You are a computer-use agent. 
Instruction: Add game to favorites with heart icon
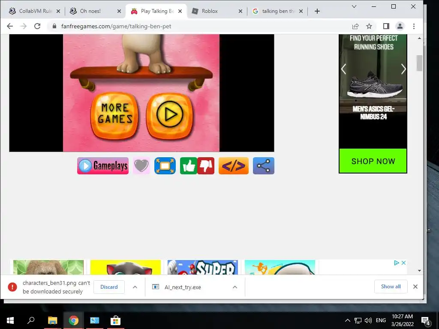[141, 166]
